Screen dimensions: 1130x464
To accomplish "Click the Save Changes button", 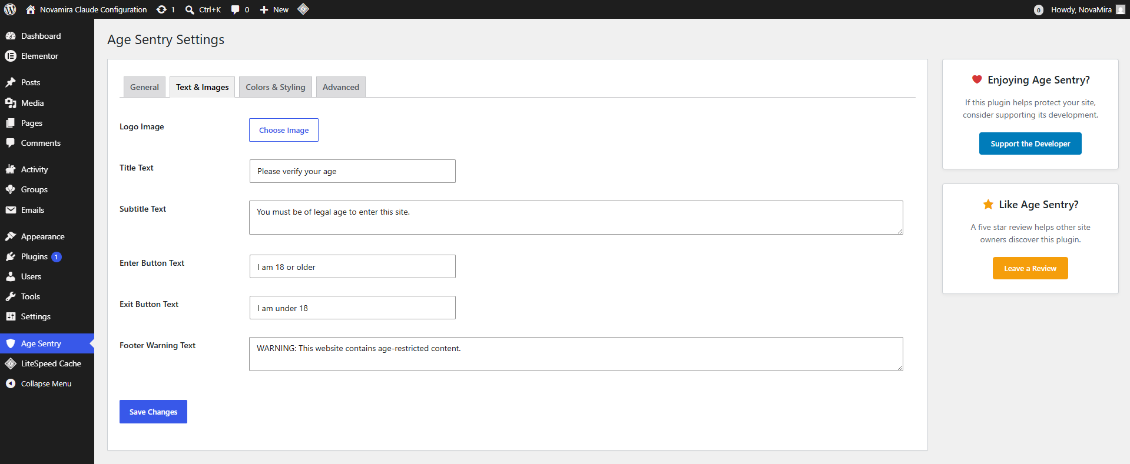I will pyautogui.click(x=153, y=412).
